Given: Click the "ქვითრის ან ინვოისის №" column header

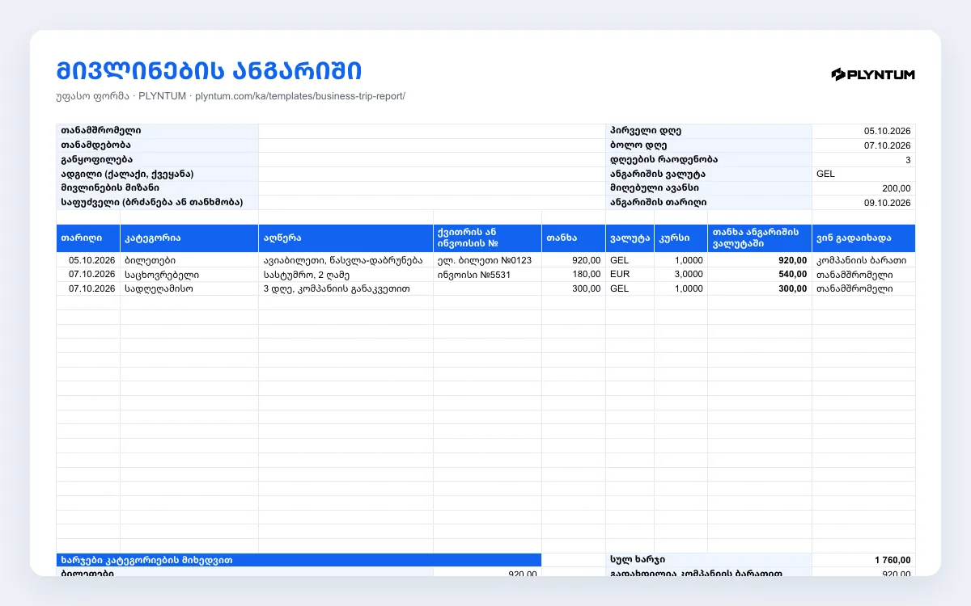Looking at the screenshot, I should click(487, 238).
